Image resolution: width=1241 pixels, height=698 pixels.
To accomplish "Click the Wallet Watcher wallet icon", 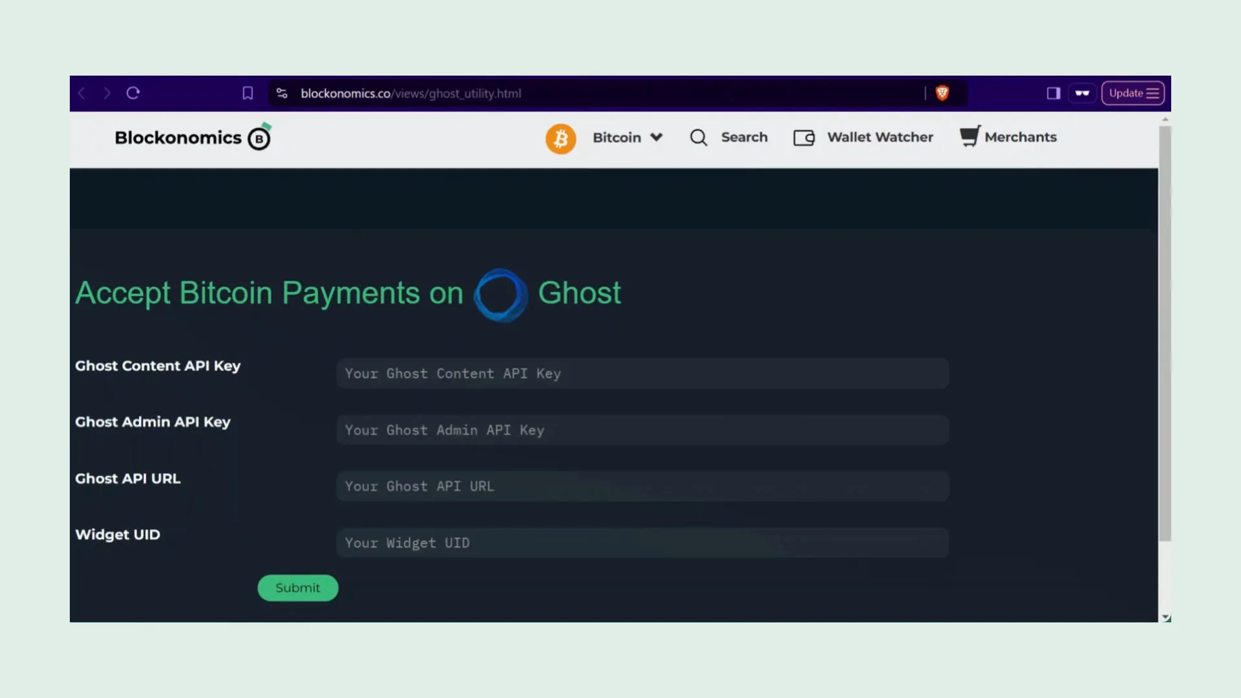I will click(x=804, y=138).
